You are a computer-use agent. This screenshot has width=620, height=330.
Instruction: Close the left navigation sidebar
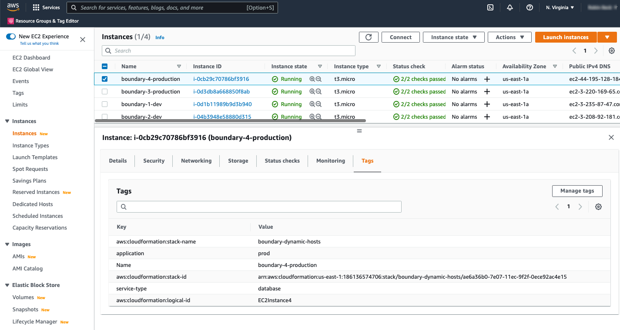[x=83, y=40]
